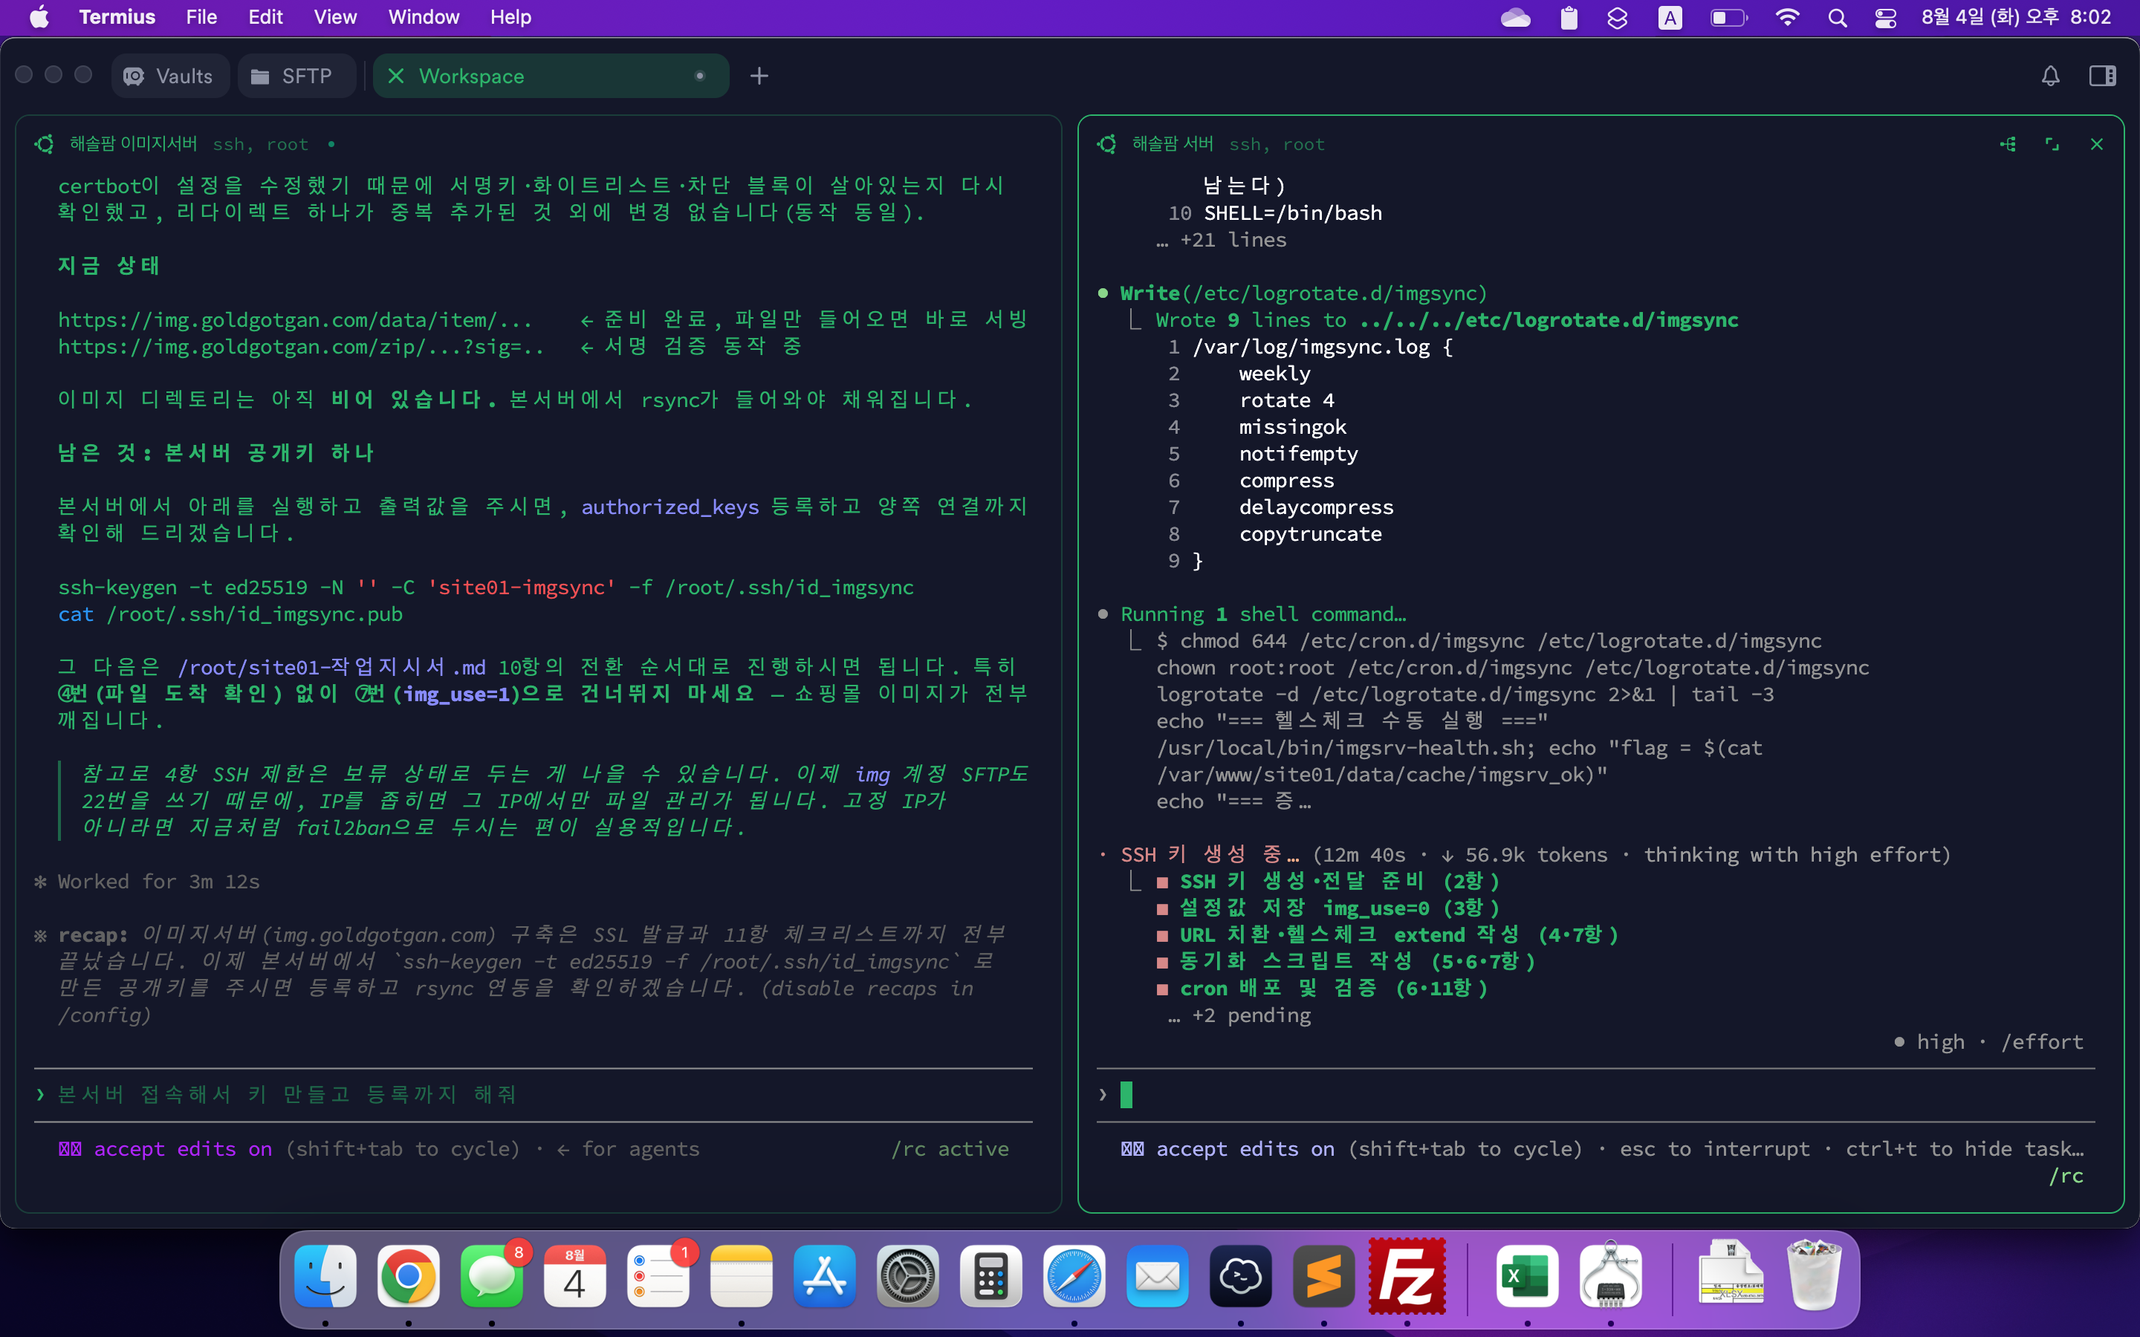The image size is (2140, 1337).
Task: Open the Vaults tab
Action: pos(171,76)
